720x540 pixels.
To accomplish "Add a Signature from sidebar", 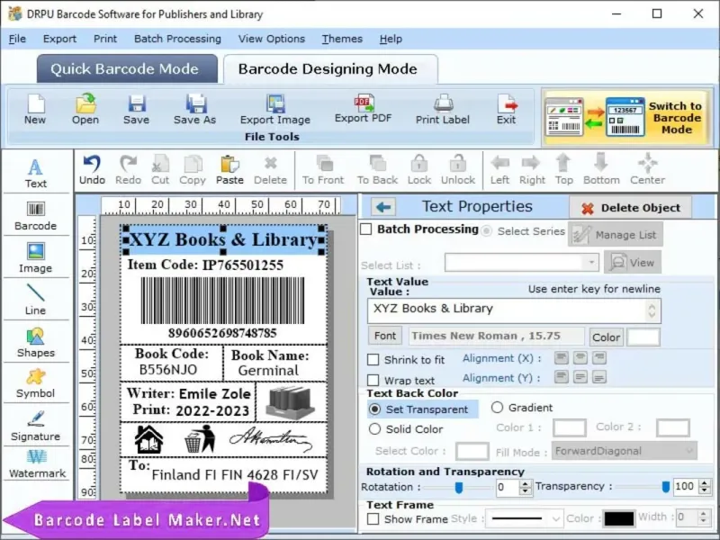I will point(36,426).
